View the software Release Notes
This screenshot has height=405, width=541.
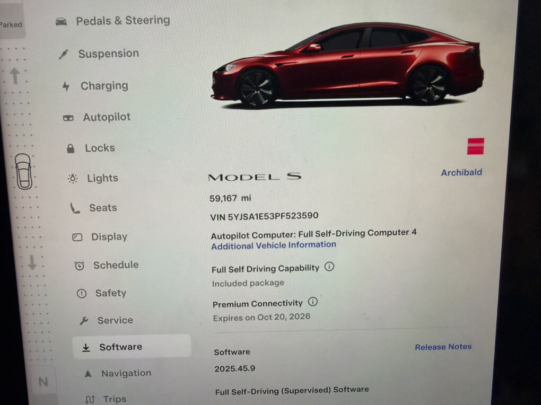pos(443,347)
